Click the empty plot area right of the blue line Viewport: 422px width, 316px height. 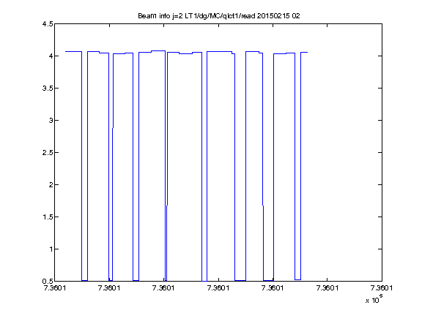[344, 161]
